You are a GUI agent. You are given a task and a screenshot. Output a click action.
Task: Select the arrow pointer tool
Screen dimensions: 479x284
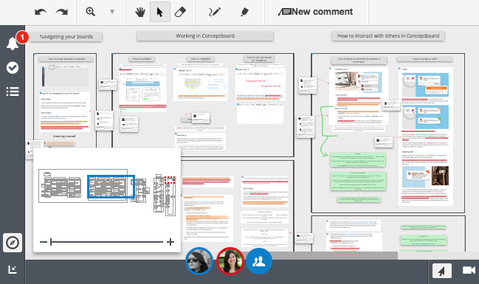[x=159, y=12]
